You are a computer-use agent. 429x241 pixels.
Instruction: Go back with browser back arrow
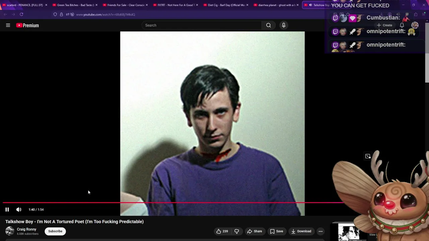pos(5,14)
